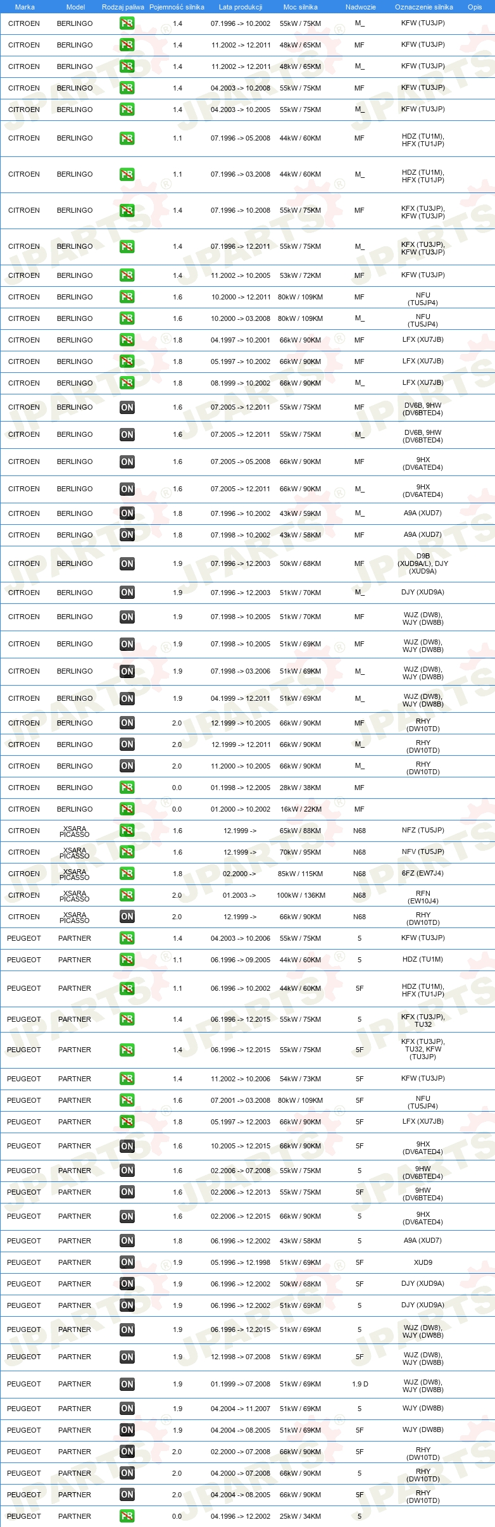Image resolution: width=495 pixels, height=1527 pixels.
Task: Click the 85kW / 115KM power cell
Action: (x=301, y=874)
